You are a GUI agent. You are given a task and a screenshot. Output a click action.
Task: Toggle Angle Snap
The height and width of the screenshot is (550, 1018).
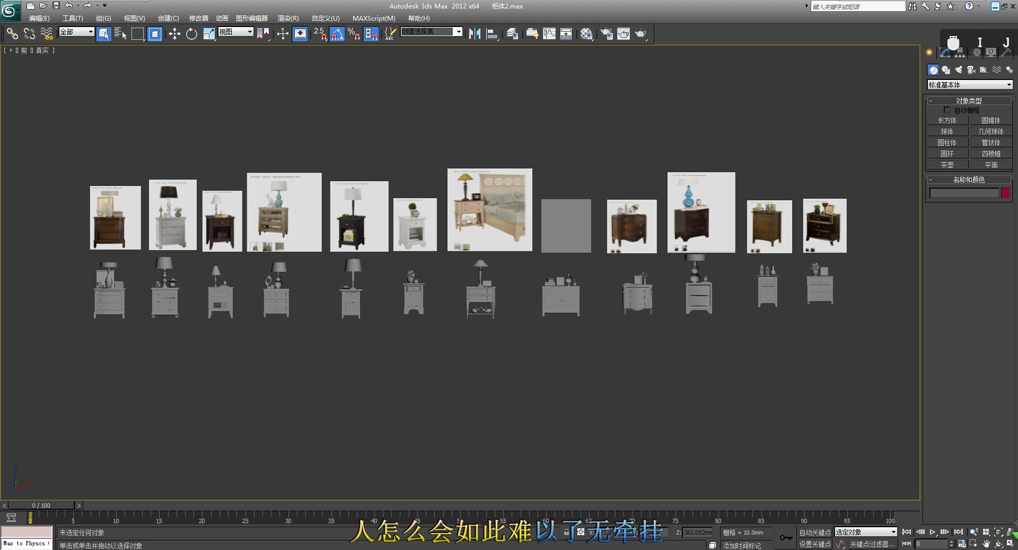[337, 34]
